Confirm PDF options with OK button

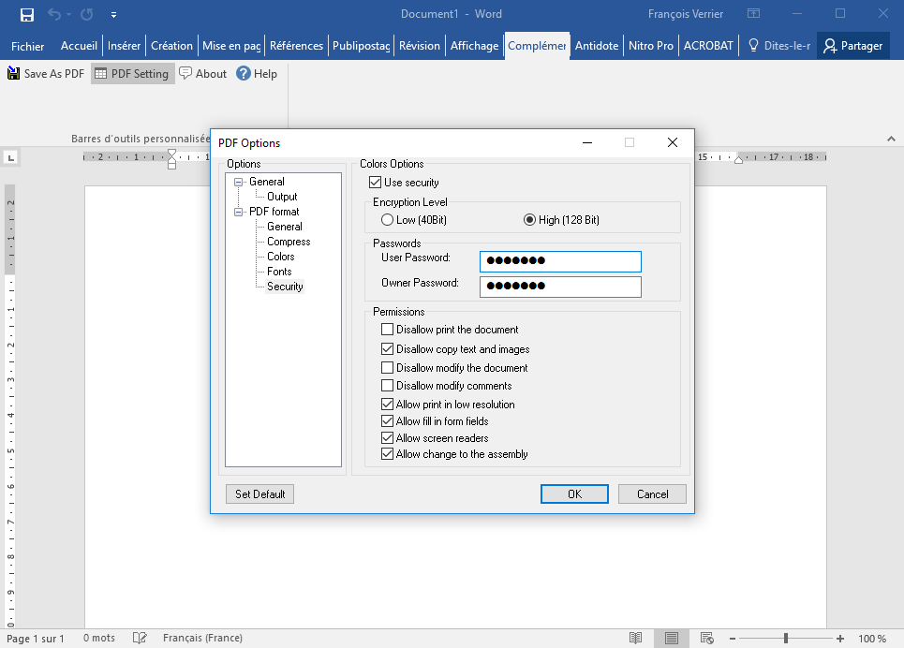(x=574, y=493)
